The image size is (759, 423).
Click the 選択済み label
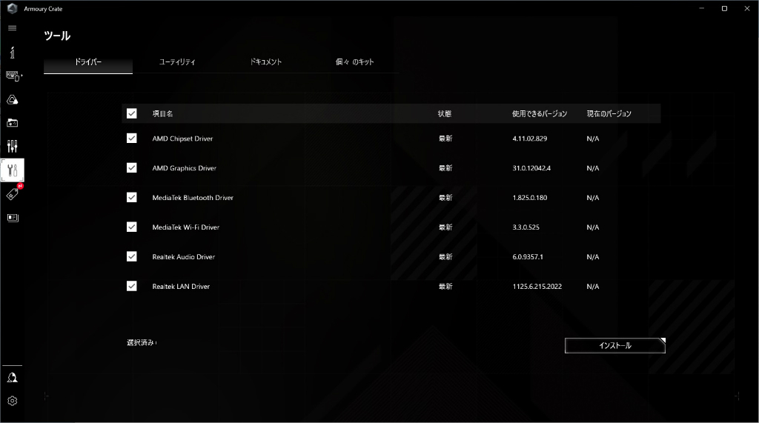click(141, 343)
